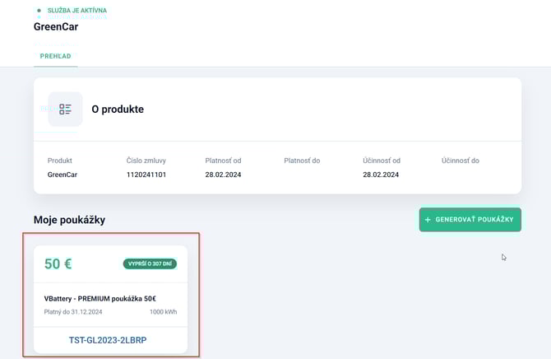551x359 pixels.
Task: Click the GreenCar value under Produkt
Action: [x=63, y=175]
